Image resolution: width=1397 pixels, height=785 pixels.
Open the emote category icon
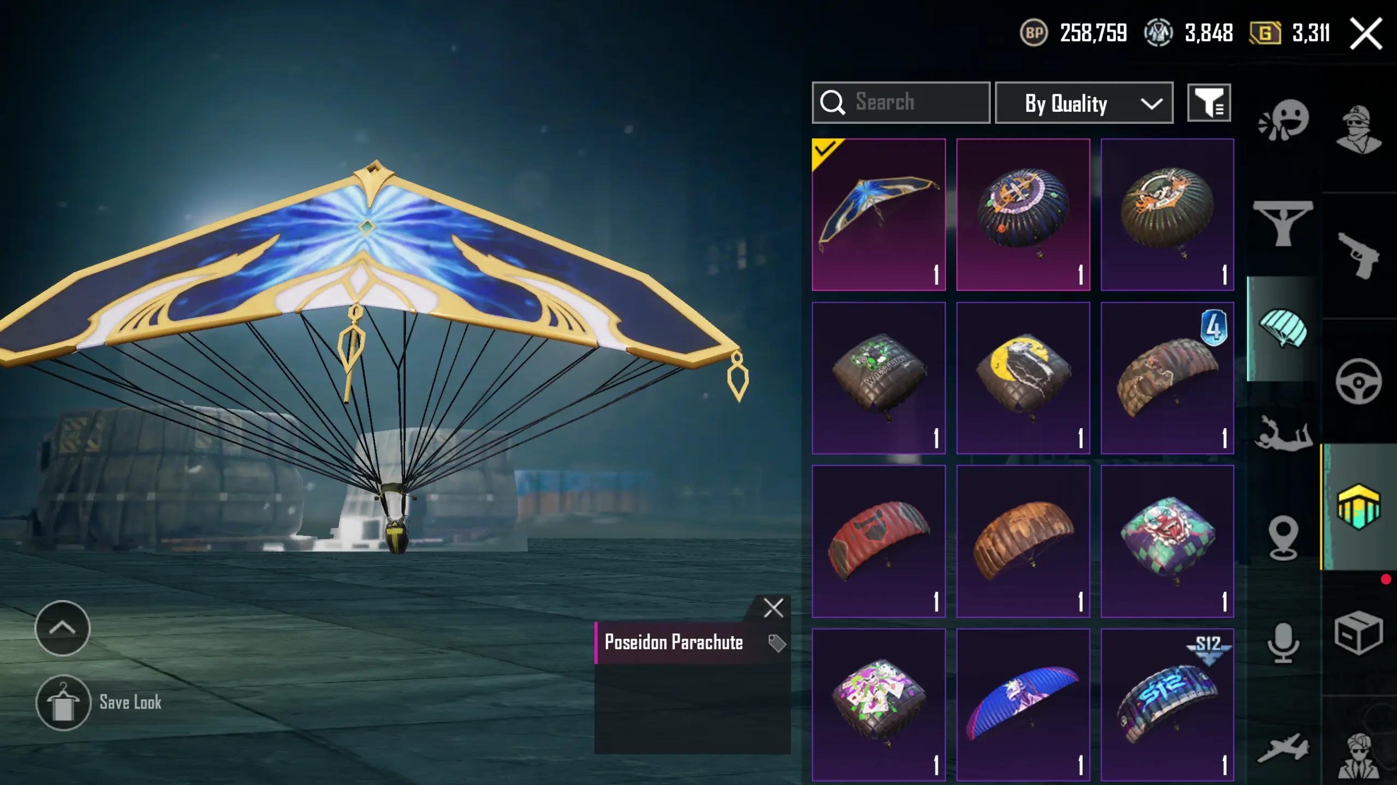[x=1283, y=119]
